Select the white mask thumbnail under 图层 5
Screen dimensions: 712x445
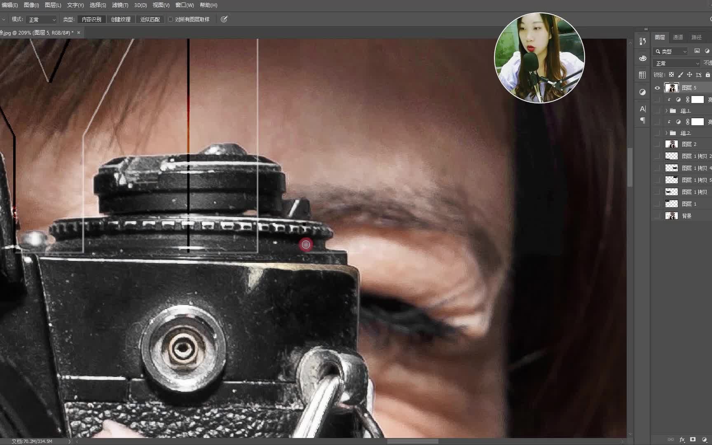point(697,99)
